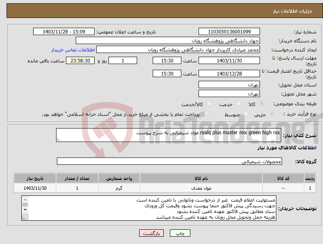The height and width of the screenshot is (244, 323).
Task: Select the متوسط purchase type radio
Action: [246, 114]
